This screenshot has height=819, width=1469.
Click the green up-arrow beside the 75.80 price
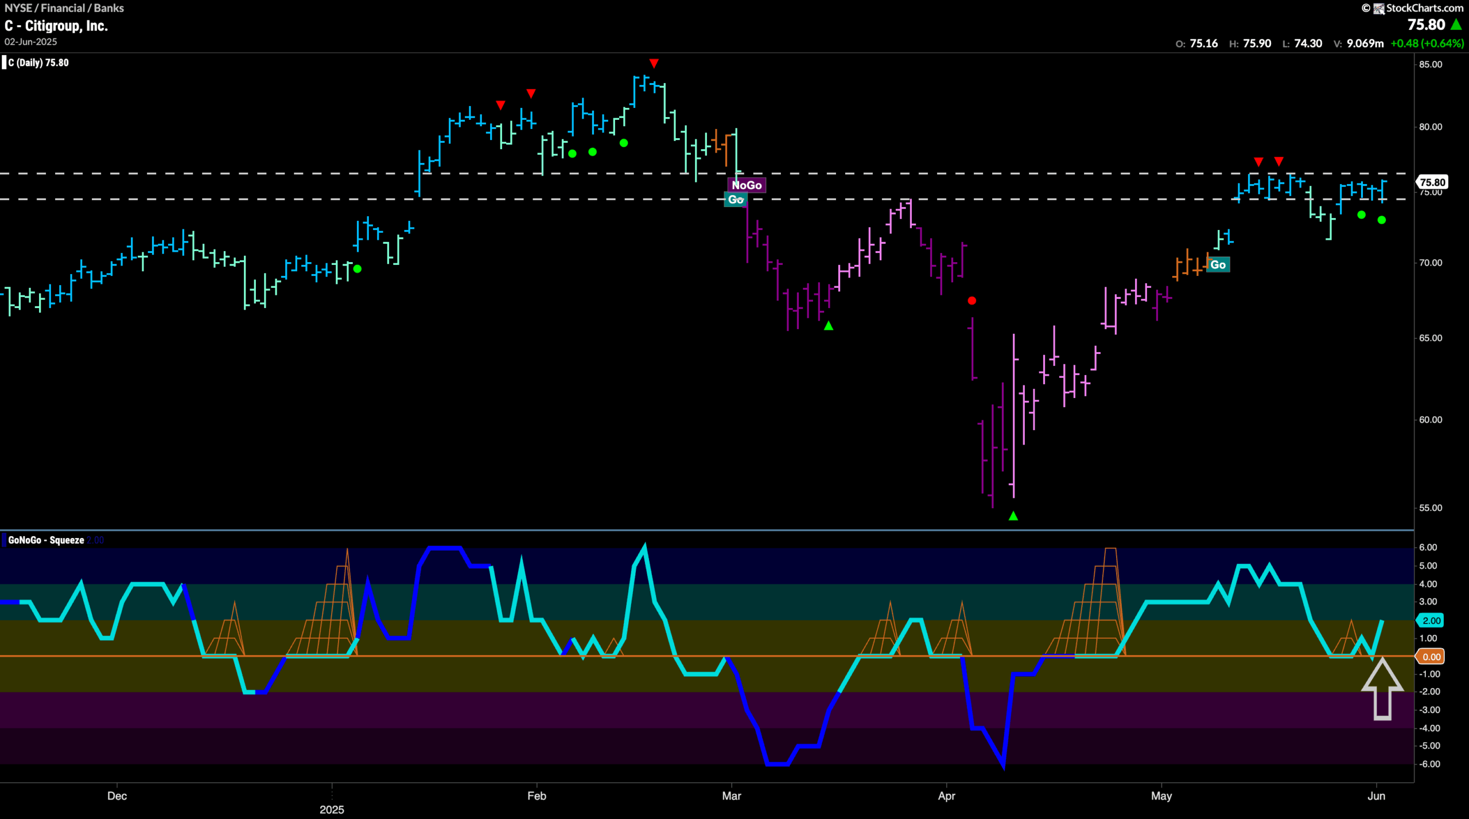pos(1456,25)
